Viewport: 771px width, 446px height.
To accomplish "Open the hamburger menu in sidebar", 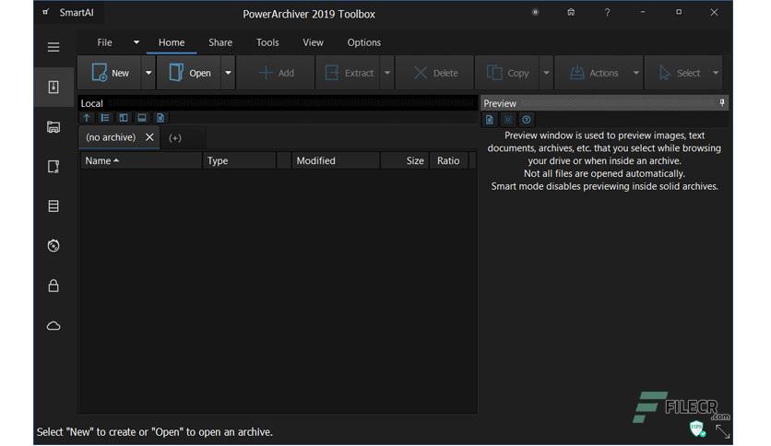I will (53, 47).
